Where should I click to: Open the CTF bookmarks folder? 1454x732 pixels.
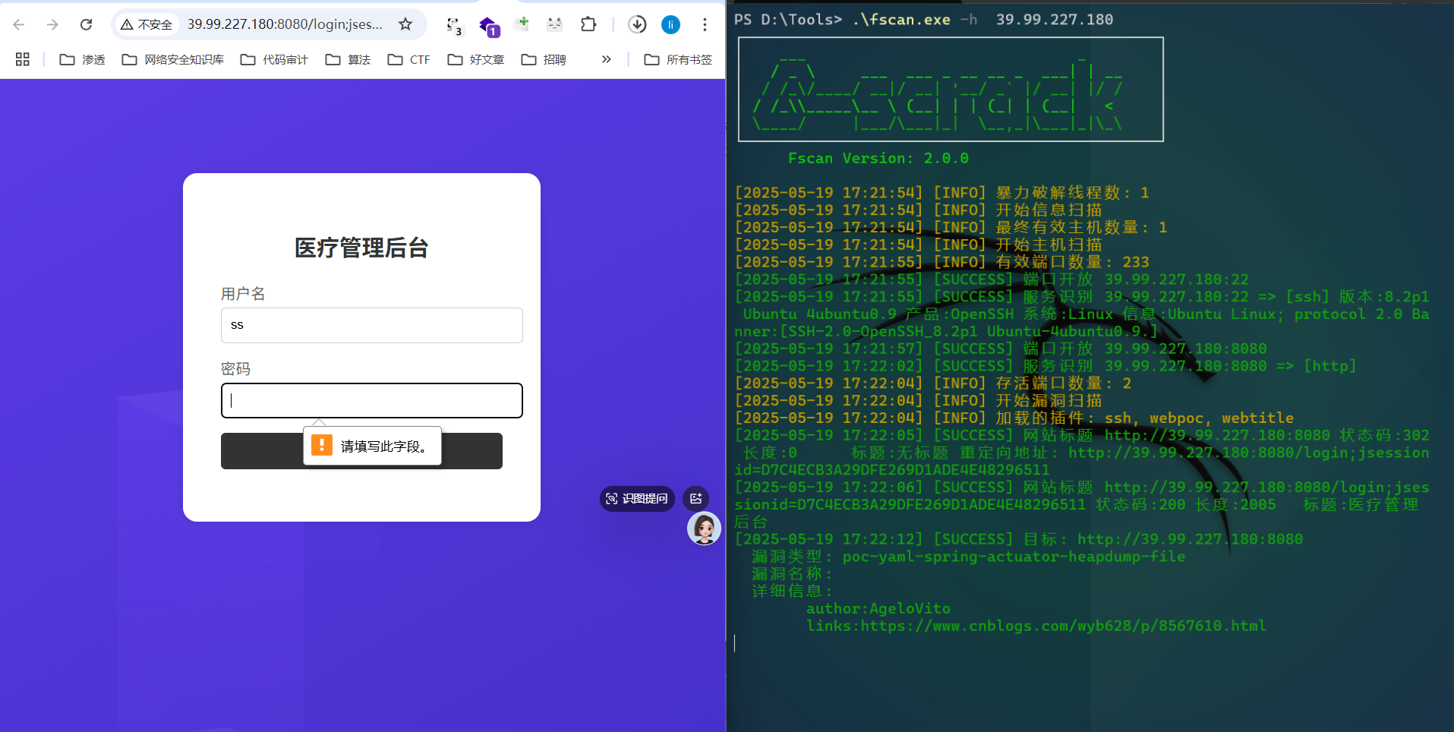pos(408,59)
